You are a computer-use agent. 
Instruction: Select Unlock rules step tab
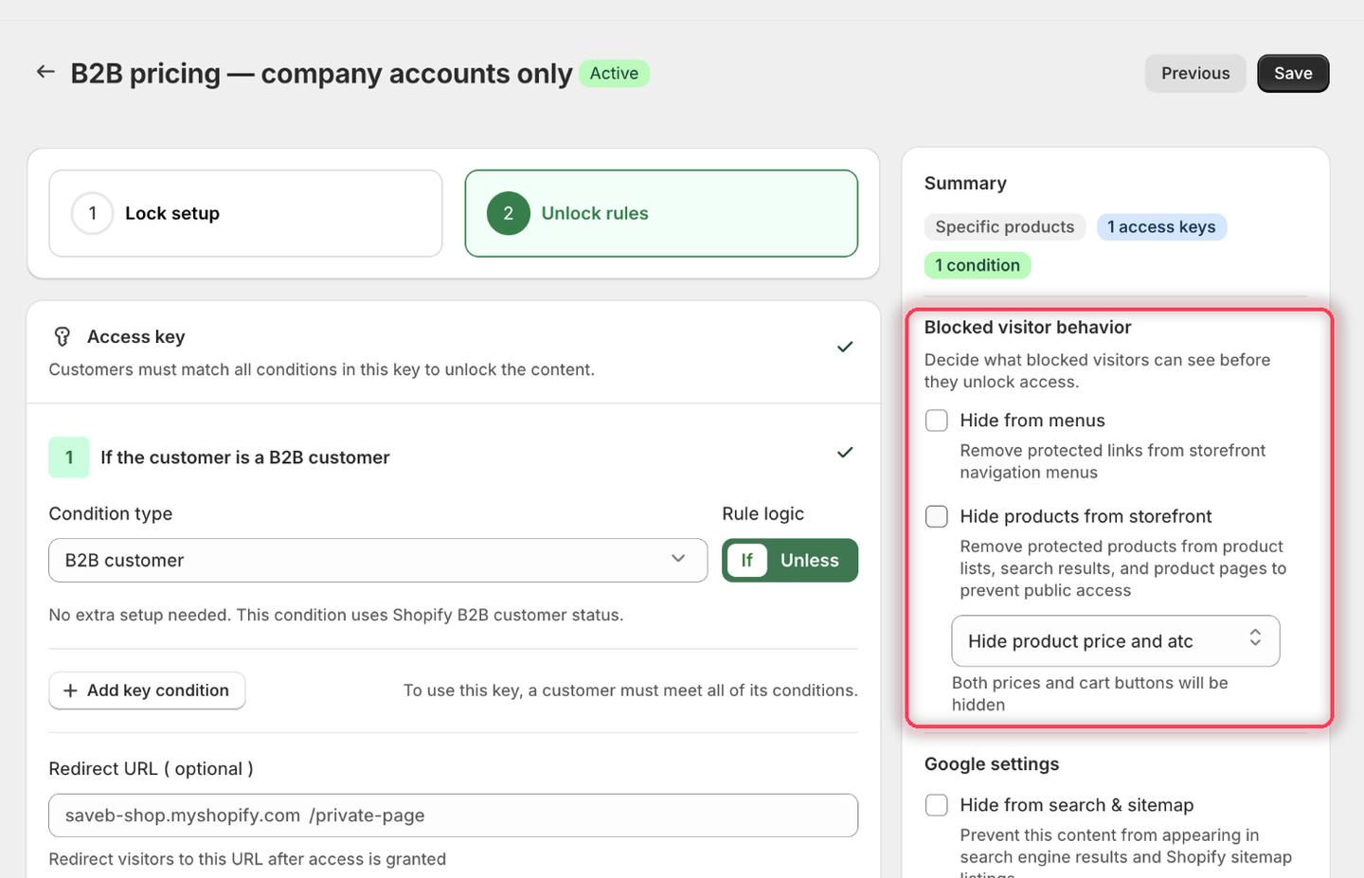(x=661, y=213)
